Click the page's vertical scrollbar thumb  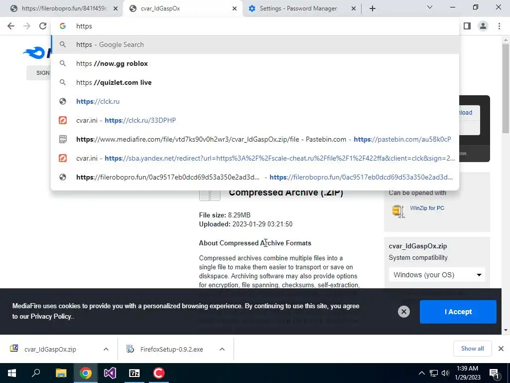(x=506, y=88)
